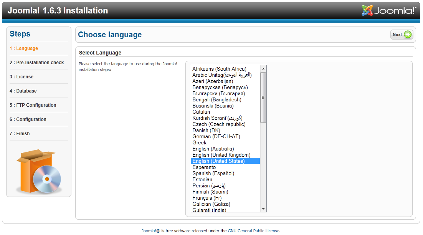Choose English (United Kingdom) from list
This screenshot has height=235, width=423.
tap(221, 155)
